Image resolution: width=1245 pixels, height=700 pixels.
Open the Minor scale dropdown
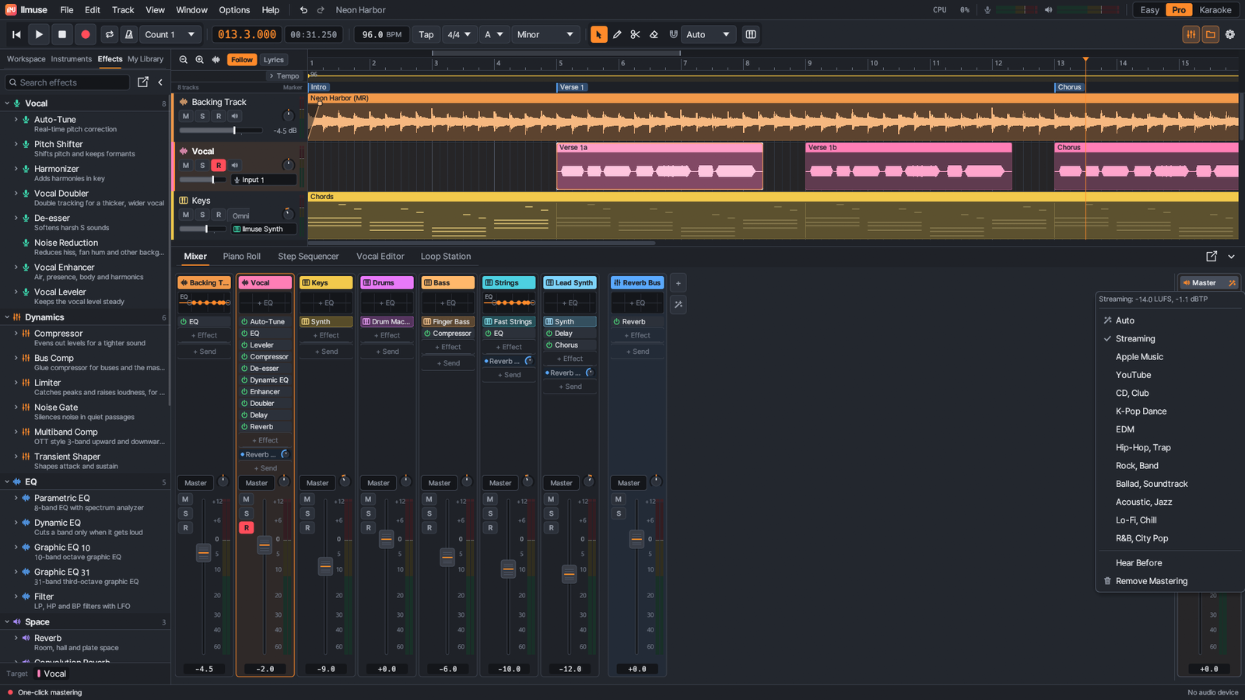(545, 34)
